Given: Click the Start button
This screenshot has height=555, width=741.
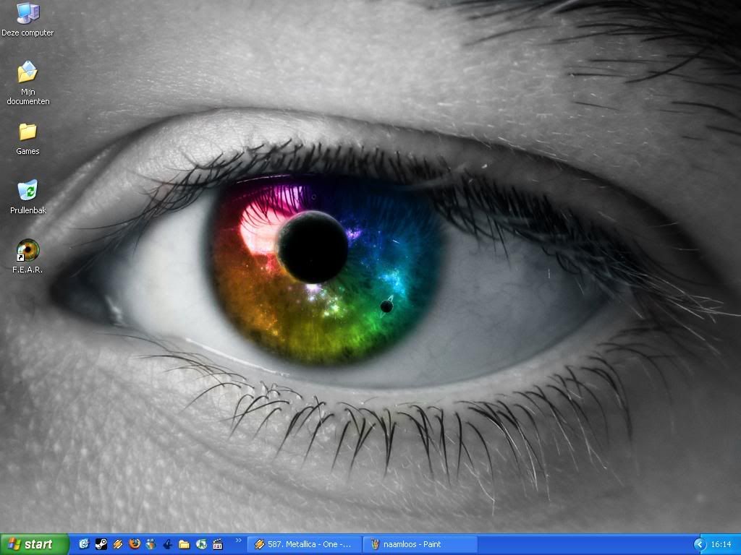Looking at the screenshot, I should coord(35,544).
